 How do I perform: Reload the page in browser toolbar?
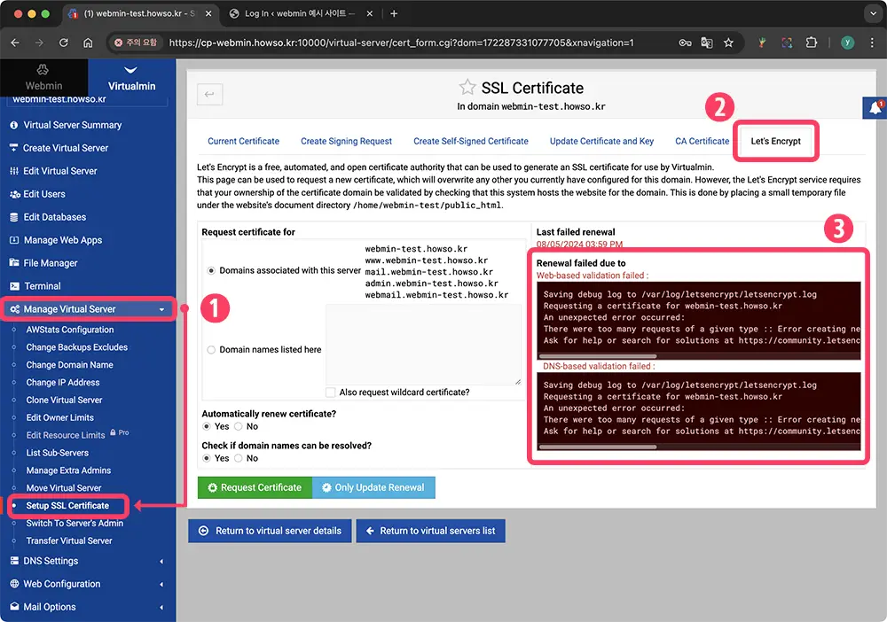63,43
